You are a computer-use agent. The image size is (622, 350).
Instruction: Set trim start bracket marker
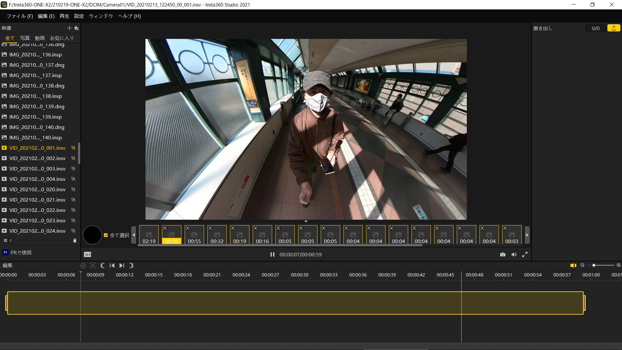[102, 265]
